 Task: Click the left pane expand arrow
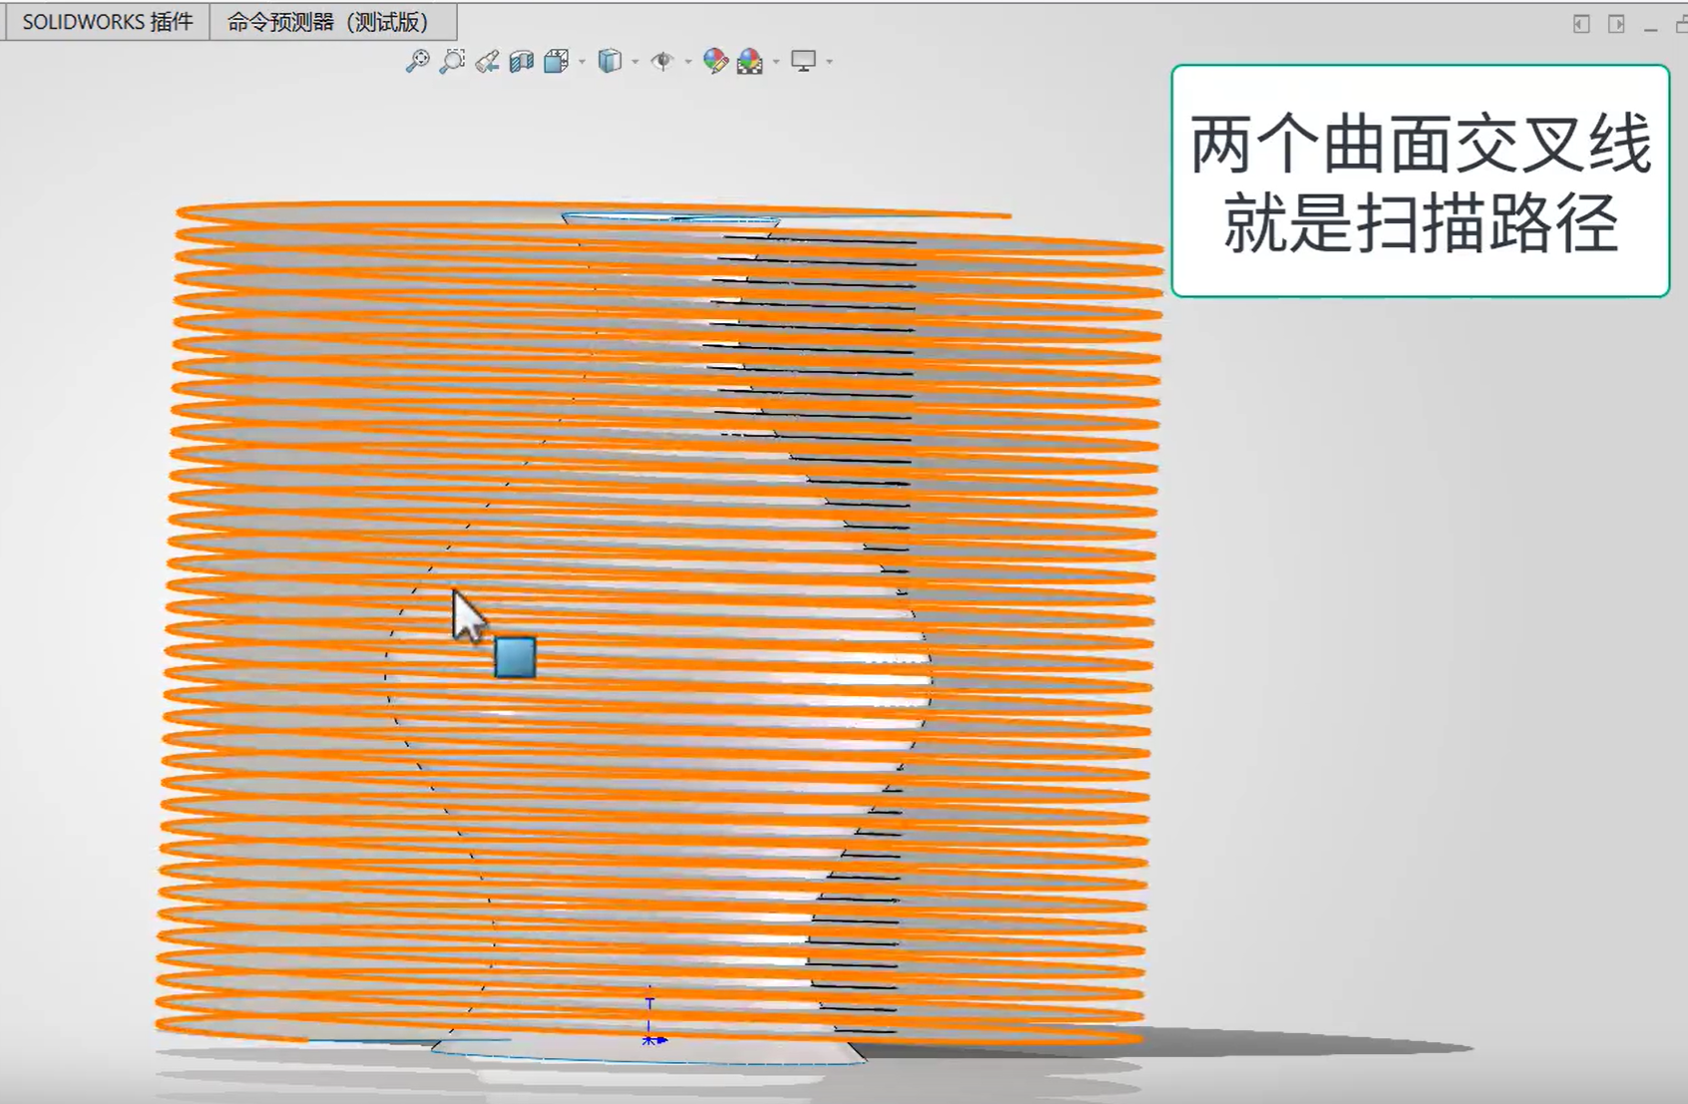[x=1579, y=22]
